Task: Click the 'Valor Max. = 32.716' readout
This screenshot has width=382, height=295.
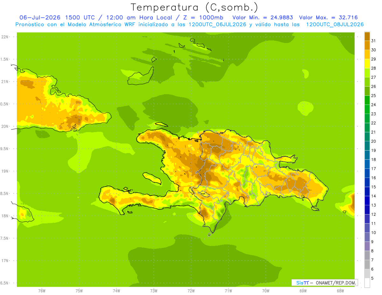Action: tap(328, 18)
